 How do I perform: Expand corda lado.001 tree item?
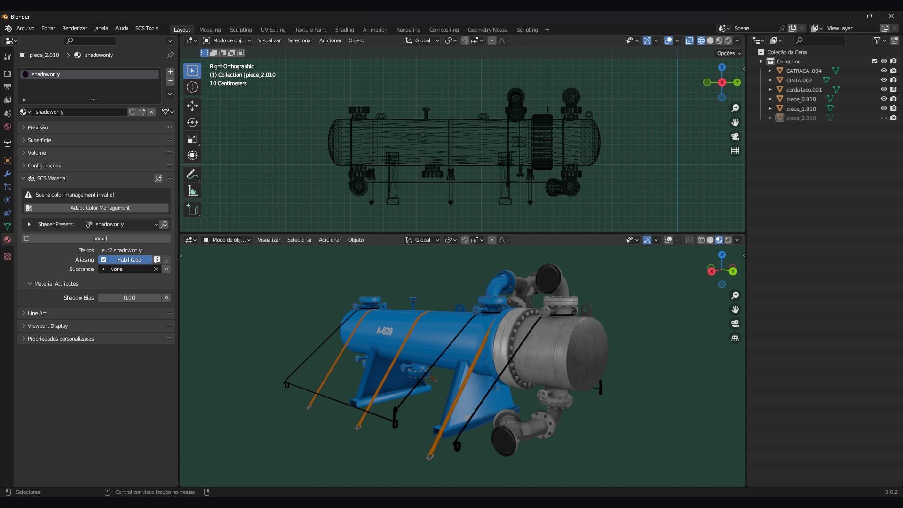[770, 89]
